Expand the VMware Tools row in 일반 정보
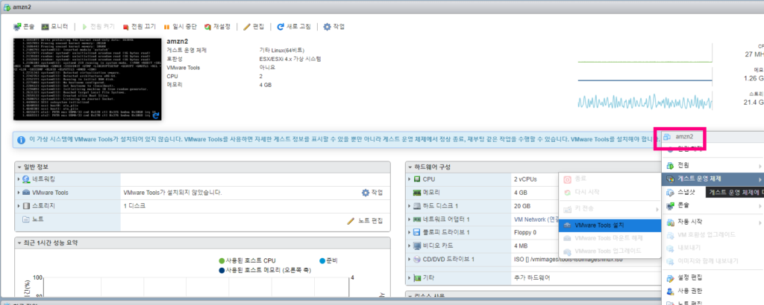This screenshot has height=305, width=764. pos(19,193)
